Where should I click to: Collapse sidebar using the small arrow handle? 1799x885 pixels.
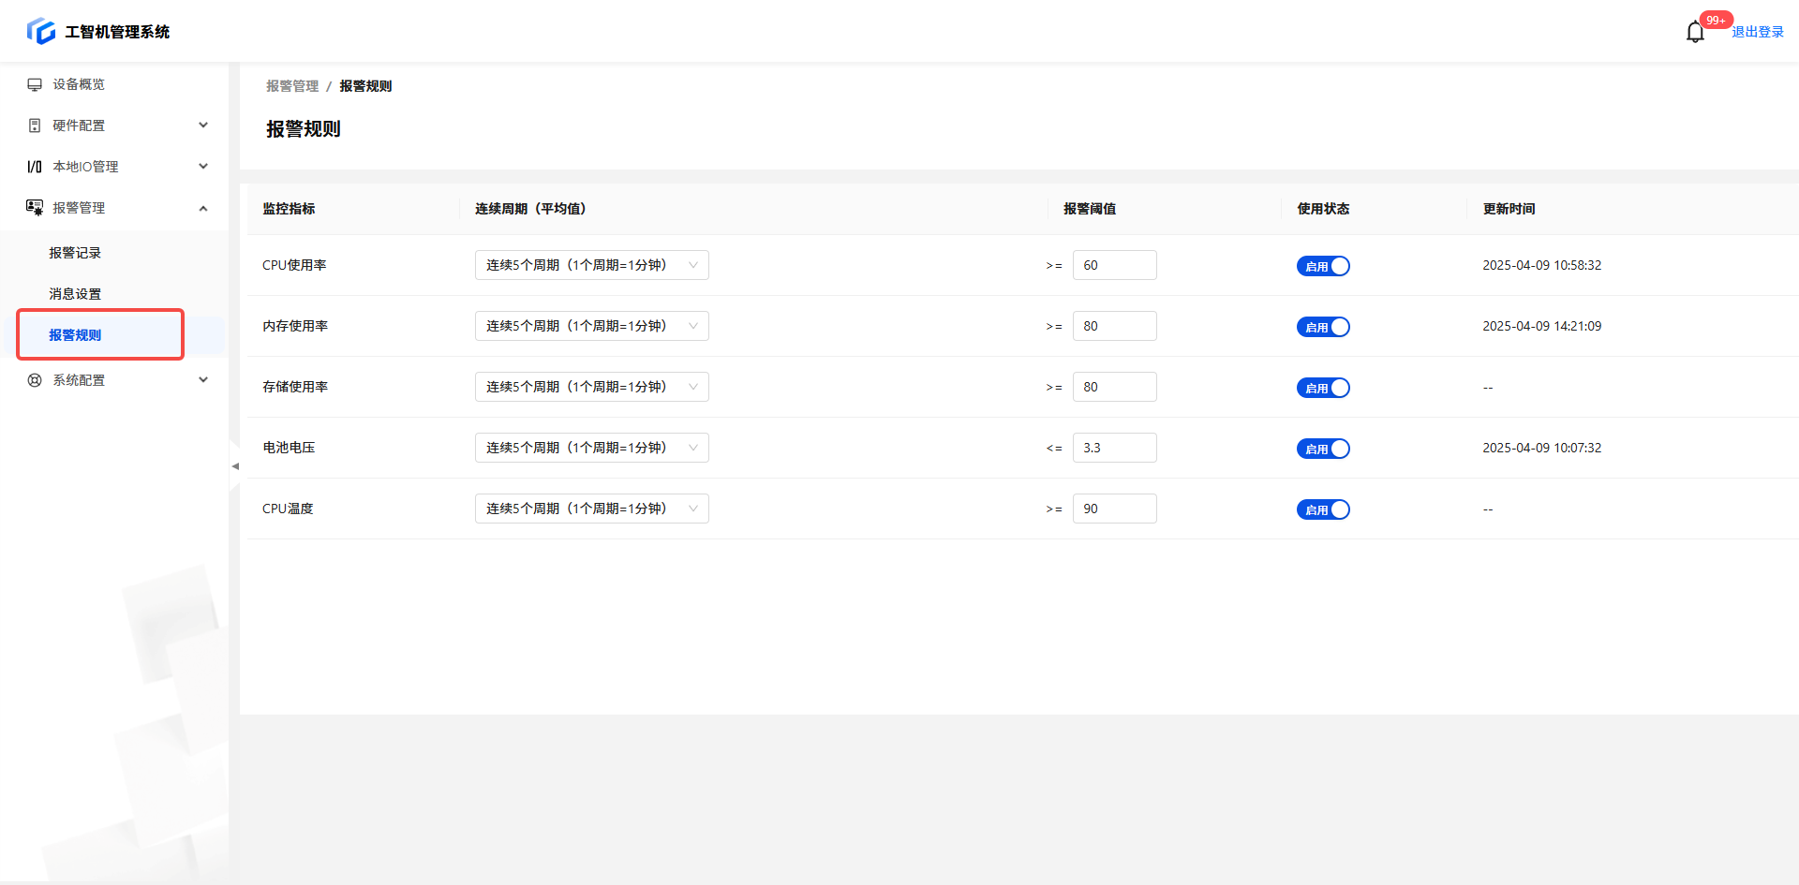click(x=234, y=465)
